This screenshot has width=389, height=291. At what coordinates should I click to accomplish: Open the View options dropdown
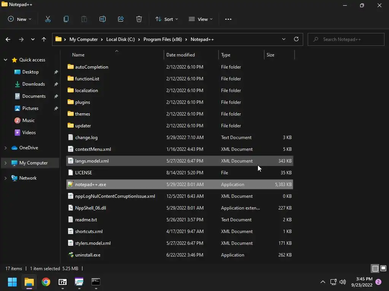point(201,19)
